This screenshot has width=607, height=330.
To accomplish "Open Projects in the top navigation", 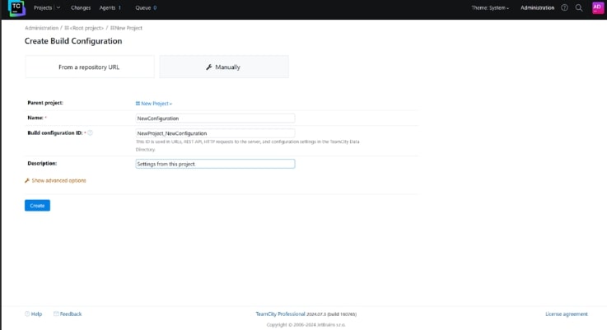I will 43,7.
